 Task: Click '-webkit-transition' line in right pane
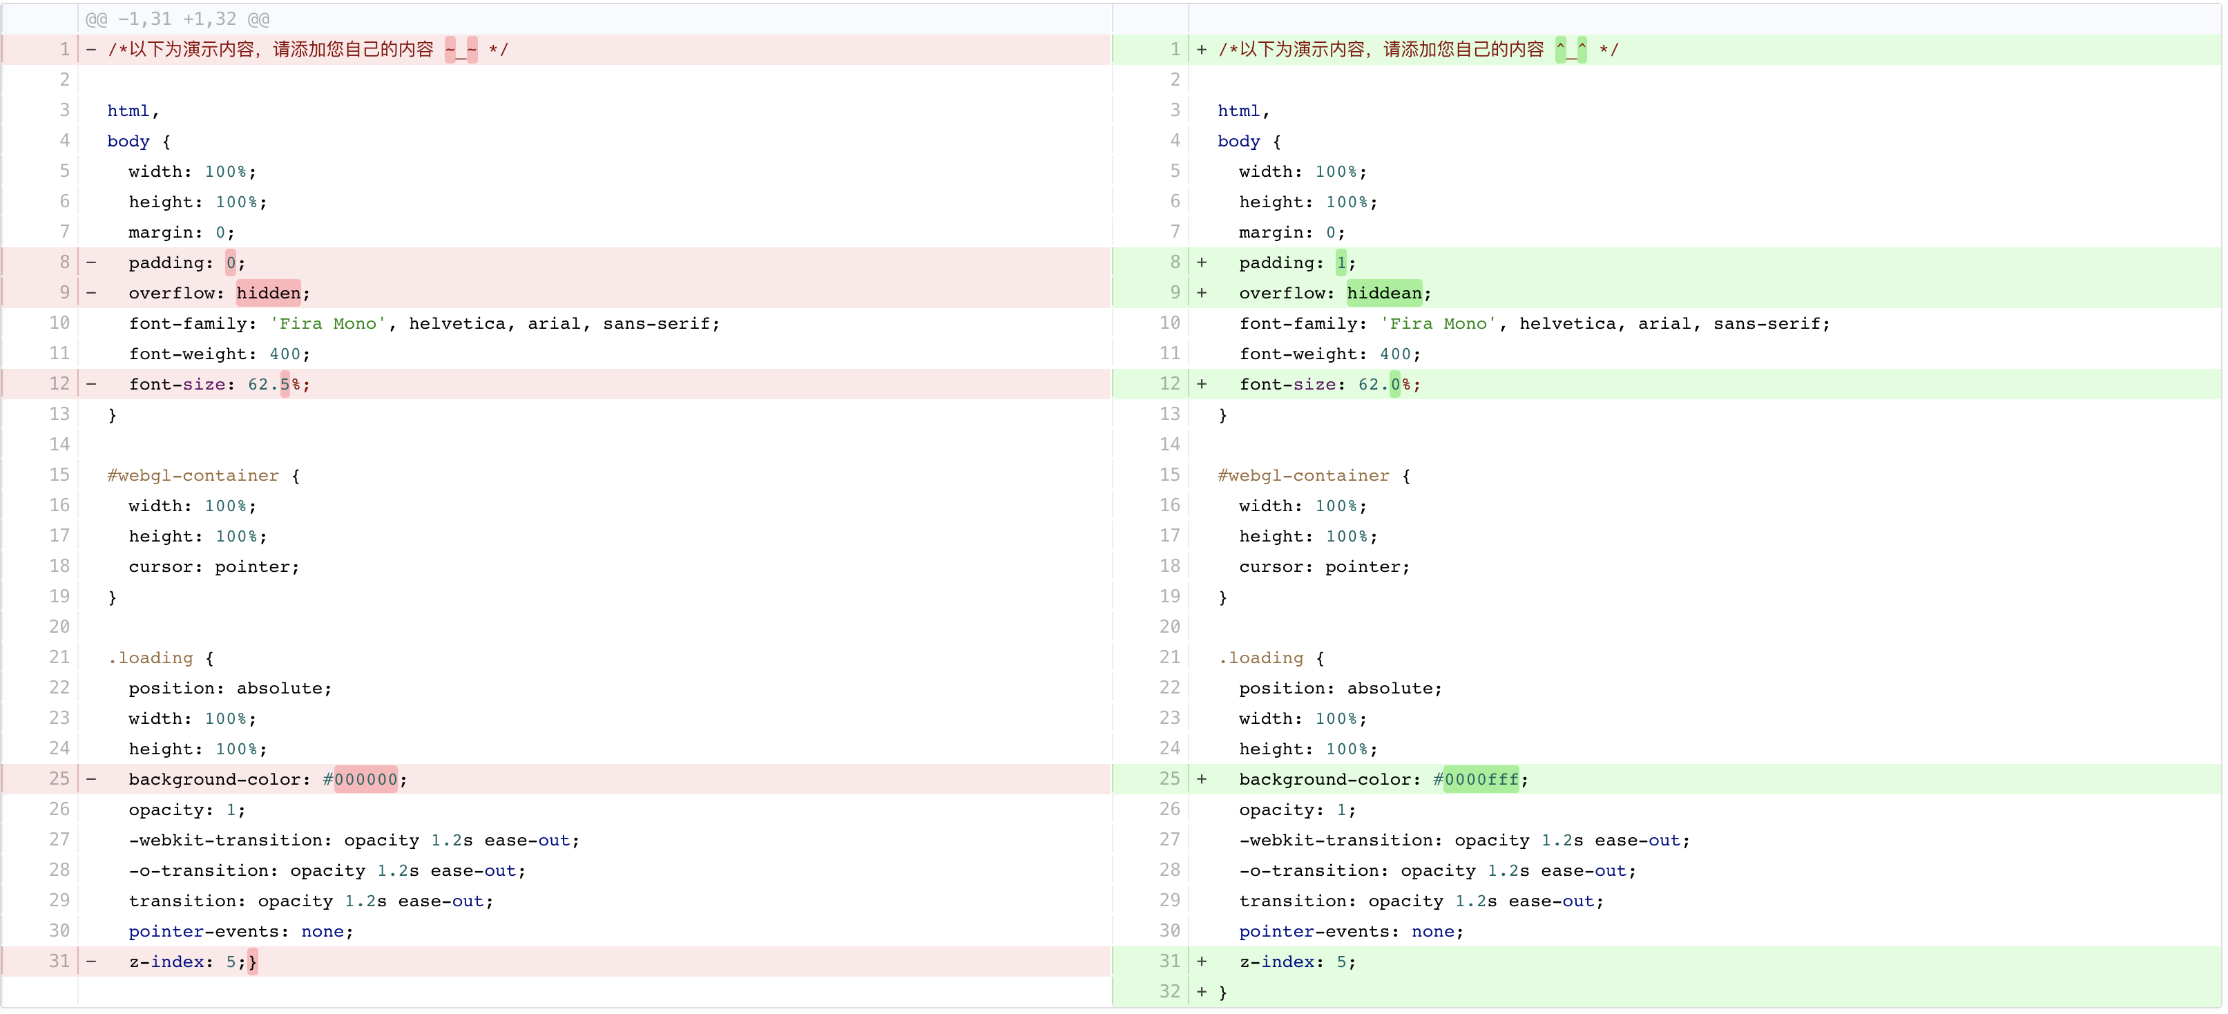(1465, 840)
